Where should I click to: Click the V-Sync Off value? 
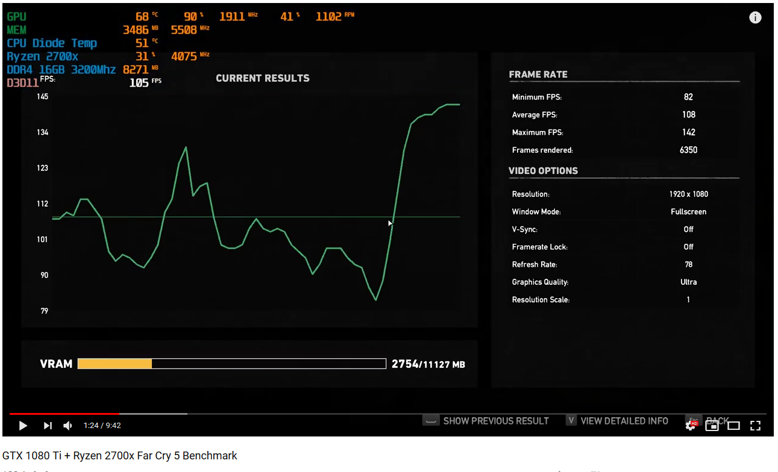tap(688, 229)
